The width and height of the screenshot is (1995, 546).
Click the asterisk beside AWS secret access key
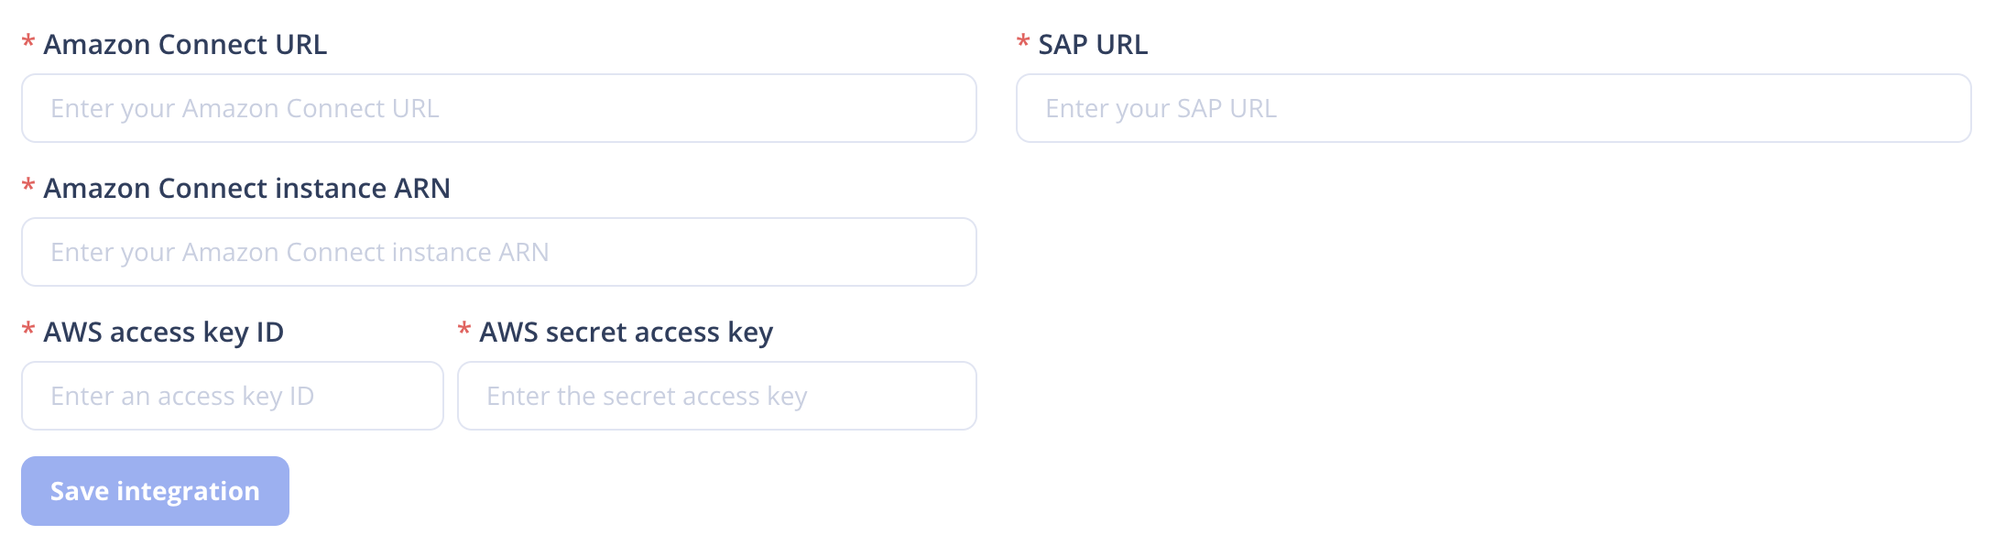463,332
